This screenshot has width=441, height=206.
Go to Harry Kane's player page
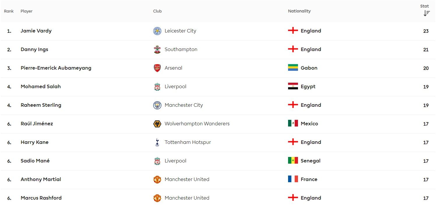(x=35, y=142)
